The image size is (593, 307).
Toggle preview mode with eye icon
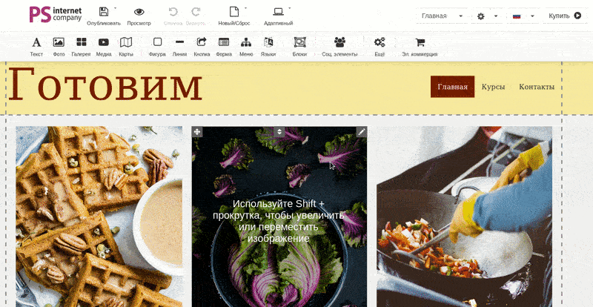[139, 13]
